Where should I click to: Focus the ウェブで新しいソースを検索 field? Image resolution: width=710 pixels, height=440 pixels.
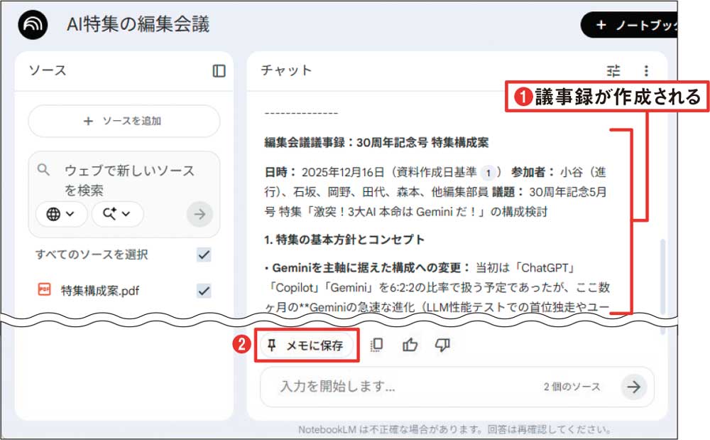[x=129, y=181]
